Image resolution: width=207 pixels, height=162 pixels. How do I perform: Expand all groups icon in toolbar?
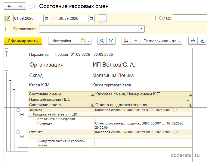[x=126, y=41]
